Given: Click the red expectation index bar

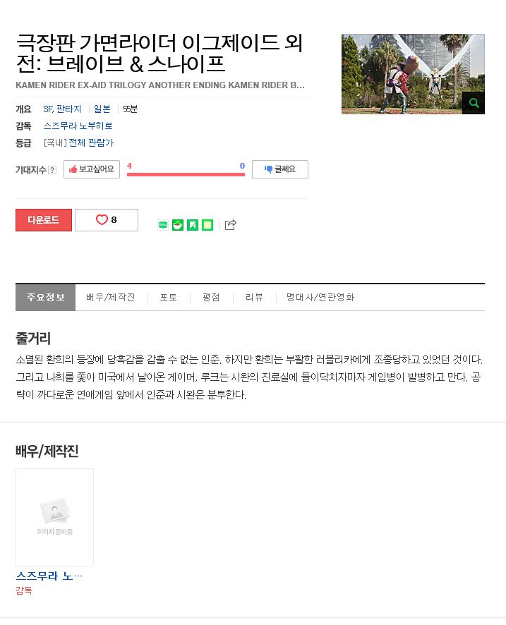Looking at the screenshot, I should click(x=186, y=174).
